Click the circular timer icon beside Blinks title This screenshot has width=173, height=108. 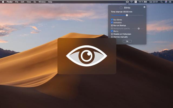(121, 8)
